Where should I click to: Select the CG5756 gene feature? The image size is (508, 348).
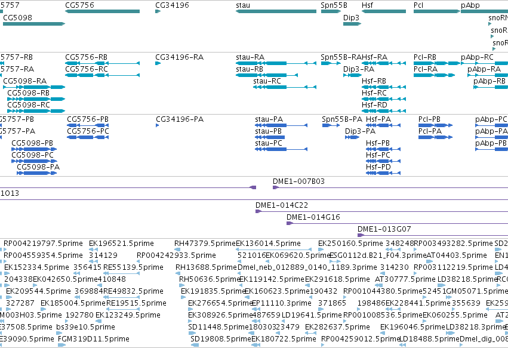point(103,11)
